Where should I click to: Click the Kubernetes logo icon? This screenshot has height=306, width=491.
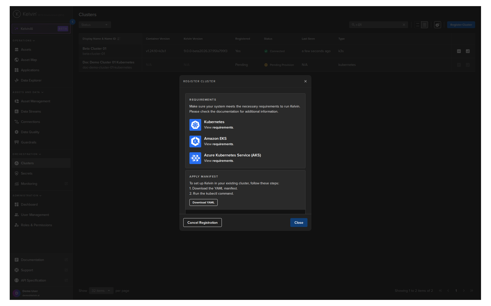(x=195, y=125)
